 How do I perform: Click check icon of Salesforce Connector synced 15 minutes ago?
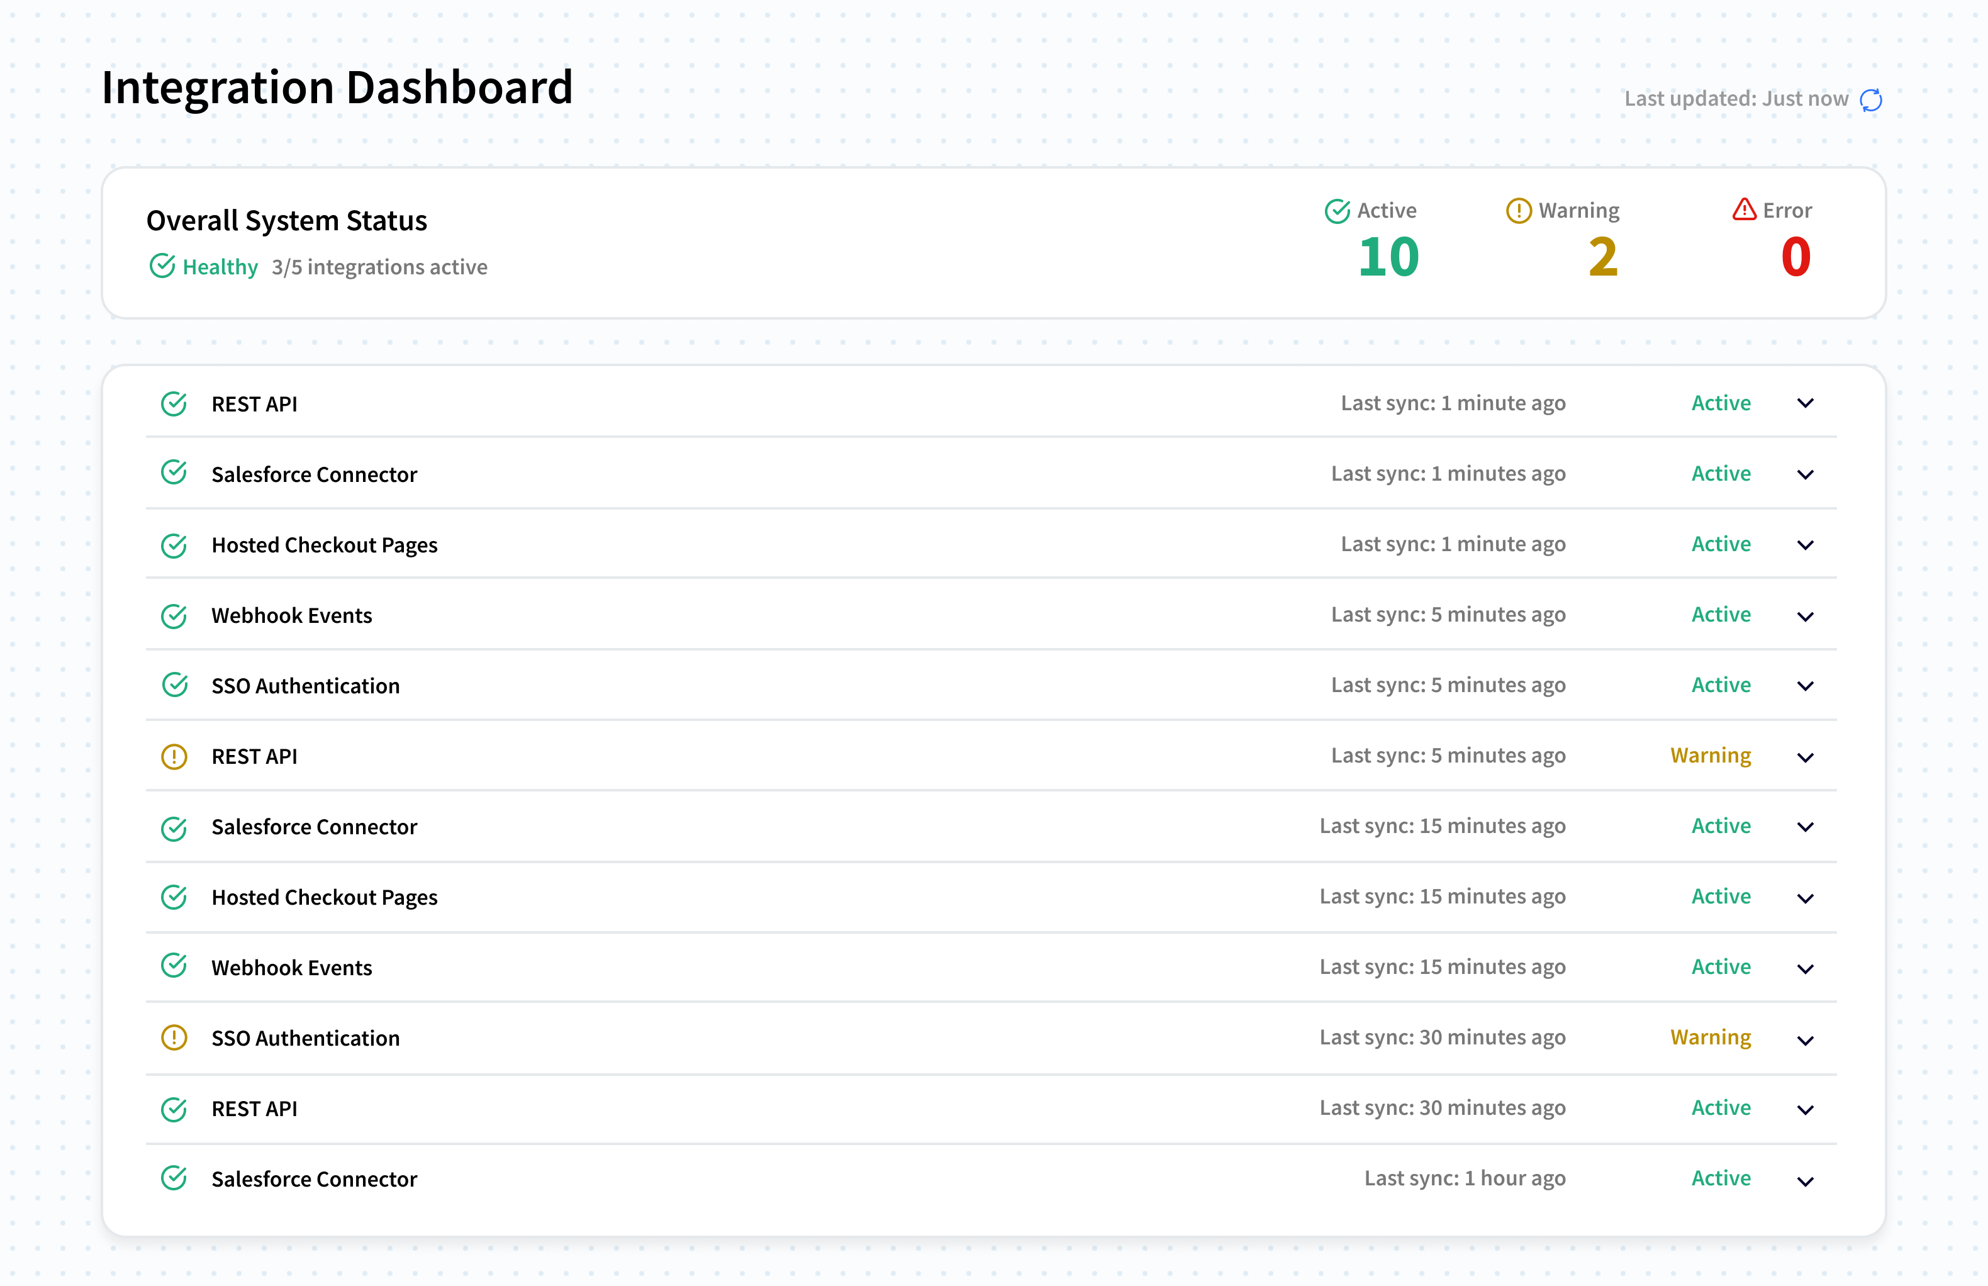click(174, 827)
